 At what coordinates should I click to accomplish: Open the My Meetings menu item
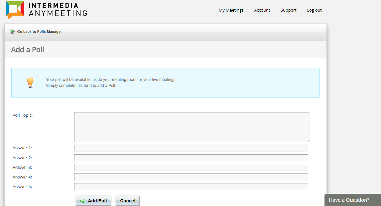[x=231, y=10]
